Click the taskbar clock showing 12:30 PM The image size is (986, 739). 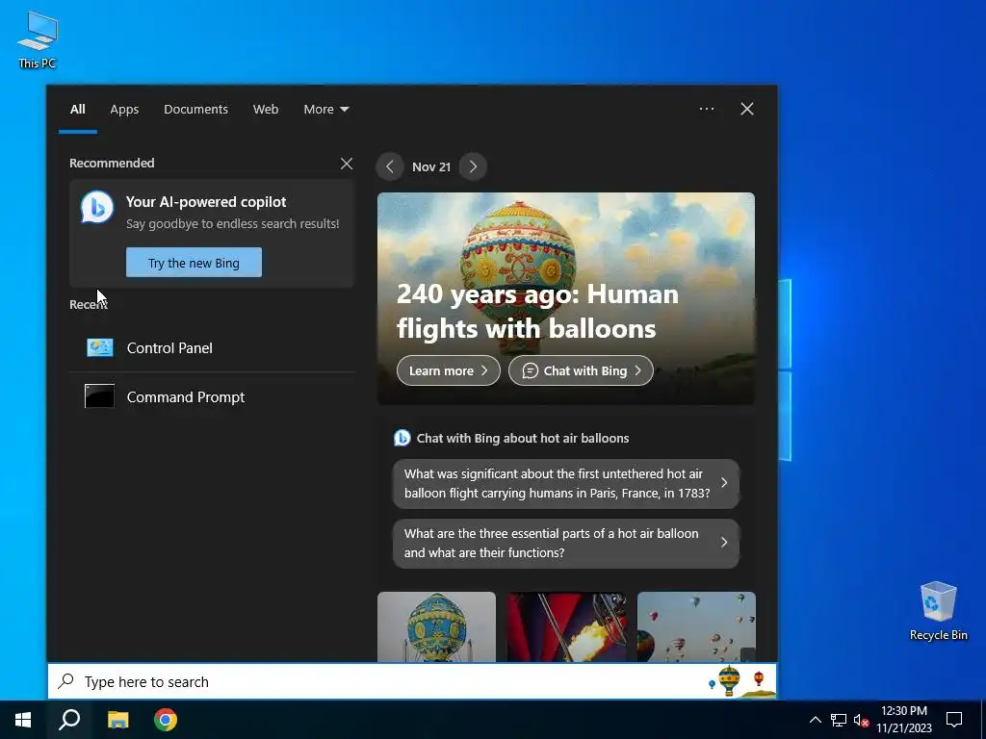(x=903, y=720)
